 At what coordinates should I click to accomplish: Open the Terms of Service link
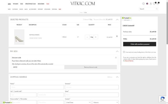(x=129, y=61)
